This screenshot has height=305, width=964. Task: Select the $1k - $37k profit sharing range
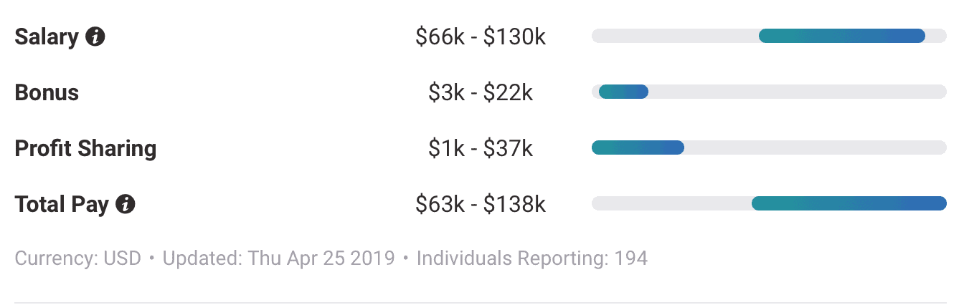481,148
